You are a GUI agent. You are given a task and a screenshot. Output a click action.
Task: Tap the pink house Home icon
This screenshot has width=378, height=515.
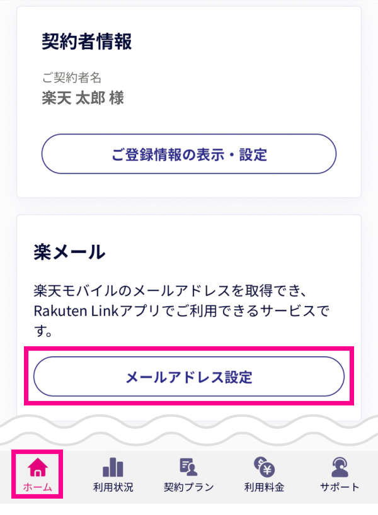point(37,467)
